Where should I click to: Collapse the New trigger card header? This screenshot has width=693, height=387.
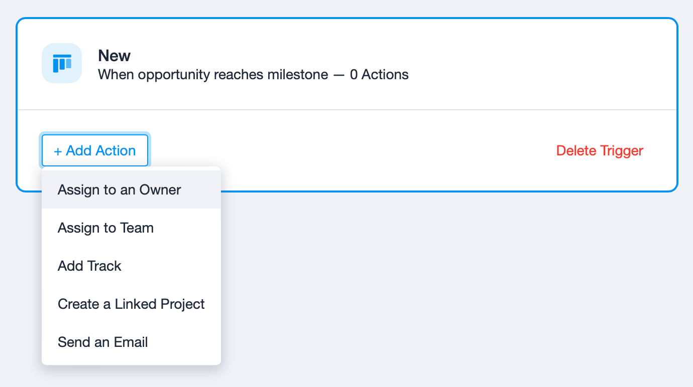click(x=347, y=64)
